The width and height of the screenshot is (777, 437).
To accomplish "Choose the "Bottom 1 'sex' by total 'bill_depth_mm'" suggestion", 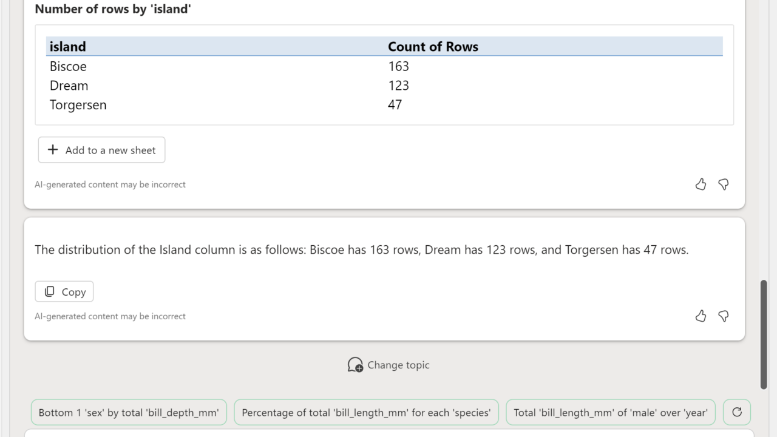I will coord(129,413).
